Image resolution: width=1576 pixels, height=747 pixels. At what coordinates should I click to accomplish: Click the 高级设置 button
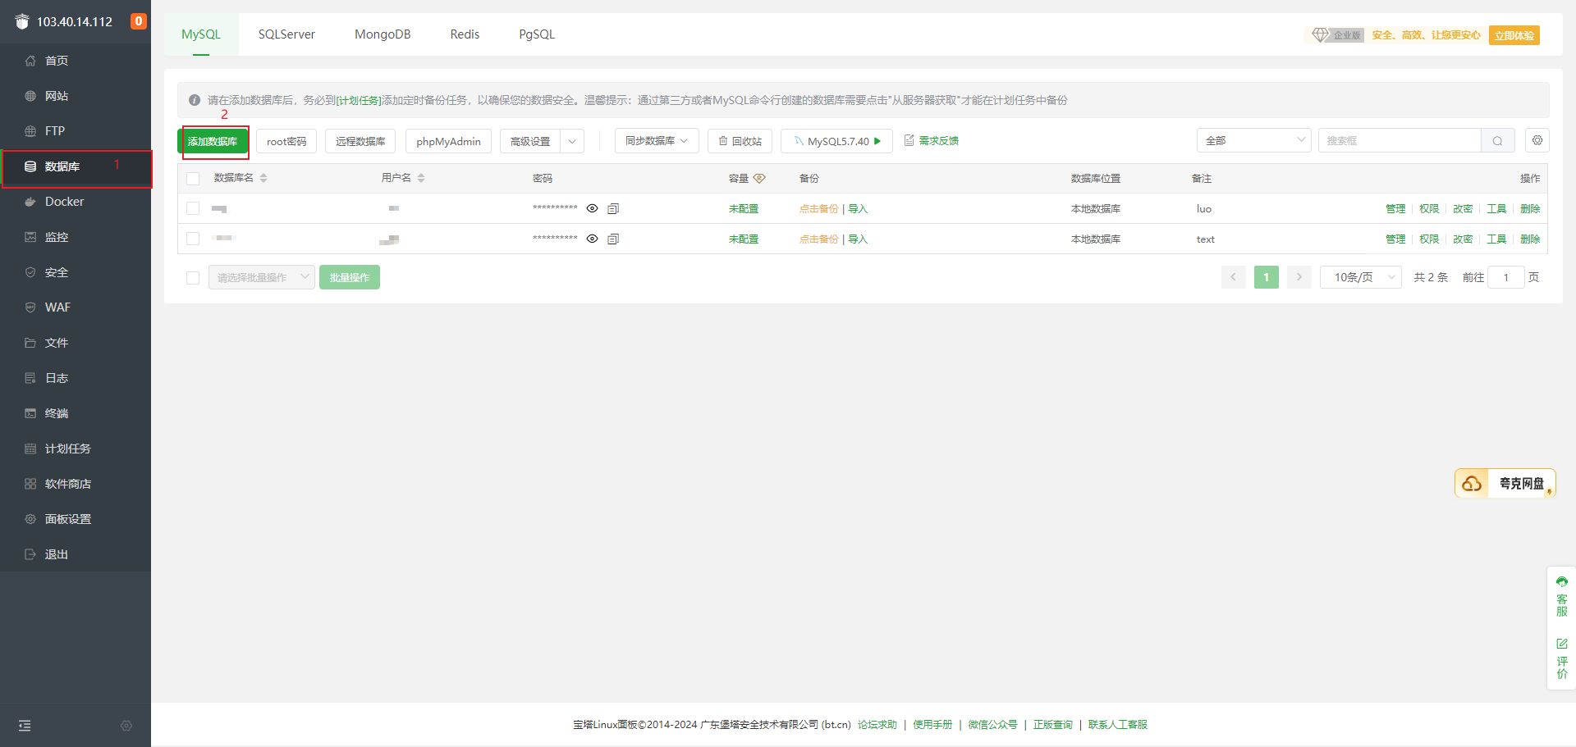(x=530, y=141)
